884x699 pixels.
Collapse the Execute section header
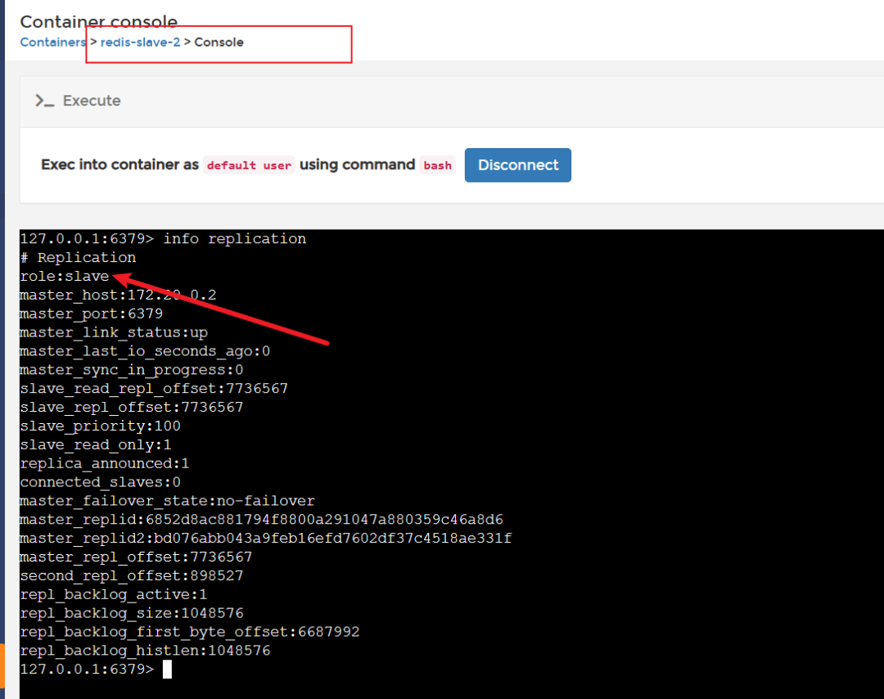[91, 101]
